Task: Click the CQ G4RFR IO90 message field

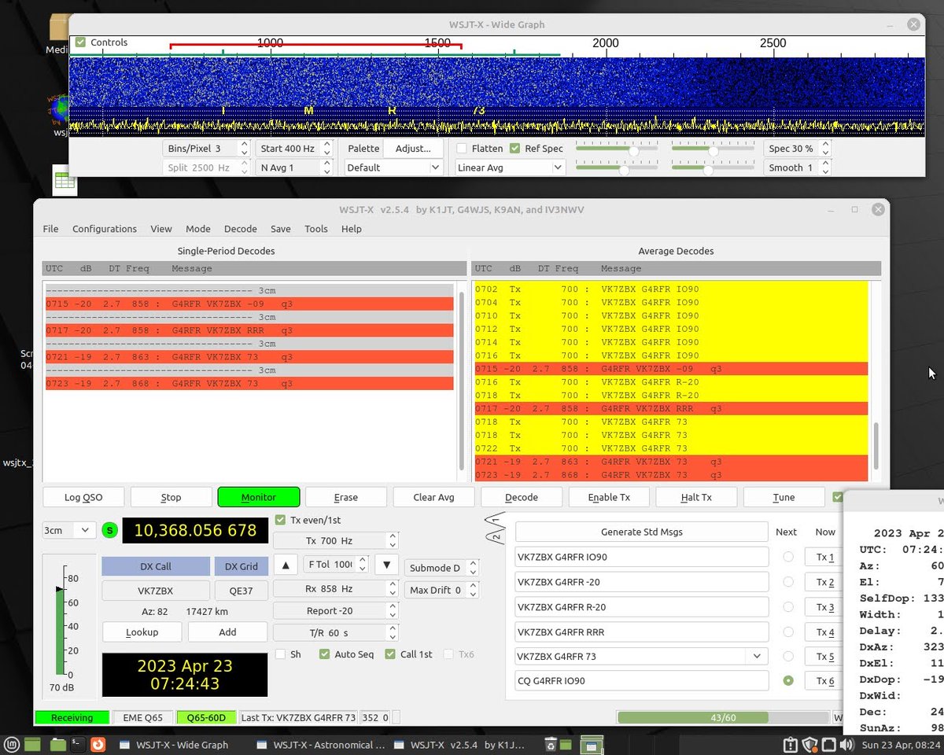Action: 642,680
